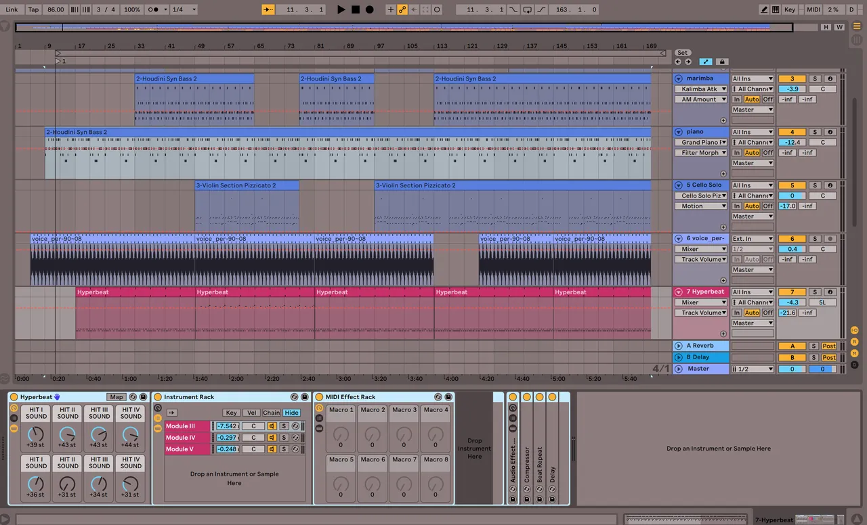Solo the piano track
Viewport: 867px width, 525px height.
pyautogui.click(x=815, y=132)
